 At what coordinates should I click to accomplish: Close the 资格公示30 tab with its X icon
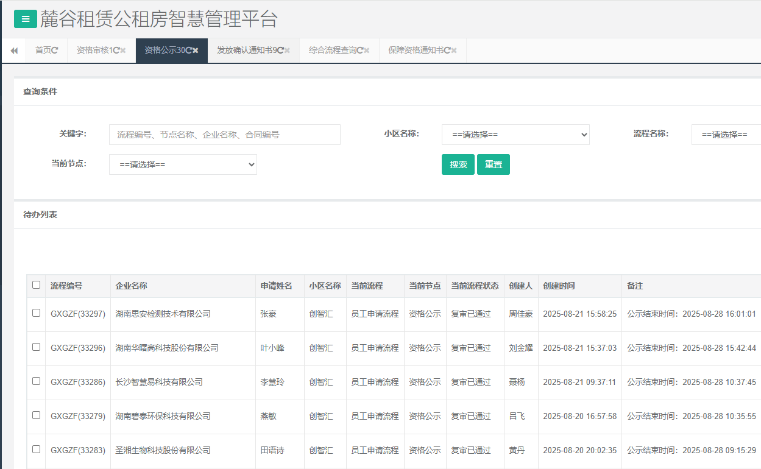click(x=196, y=51)
